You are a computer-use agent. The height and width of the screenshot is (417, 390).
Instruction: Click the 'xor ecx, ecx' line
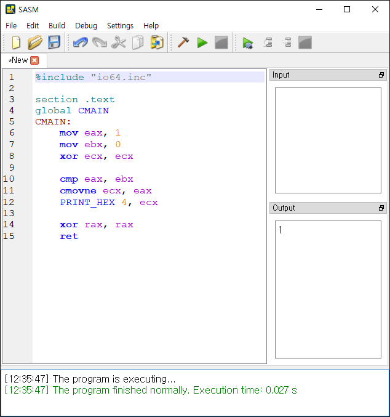[x=97, y=156]
